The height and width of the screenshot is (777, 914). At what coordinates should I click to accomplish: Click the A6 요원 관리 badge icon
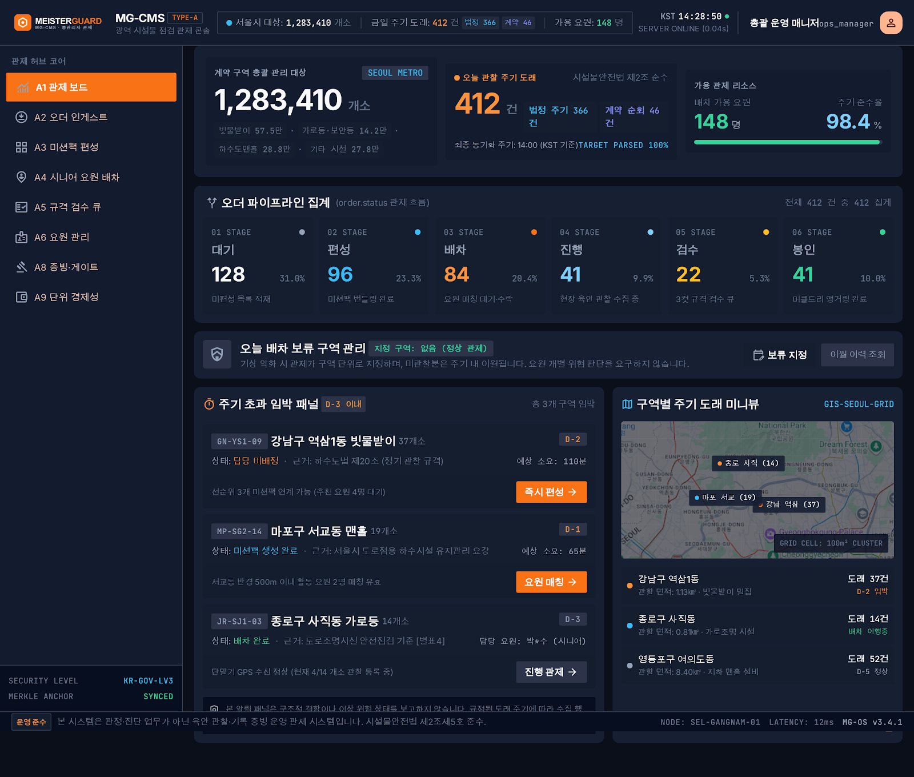(21, 237)
